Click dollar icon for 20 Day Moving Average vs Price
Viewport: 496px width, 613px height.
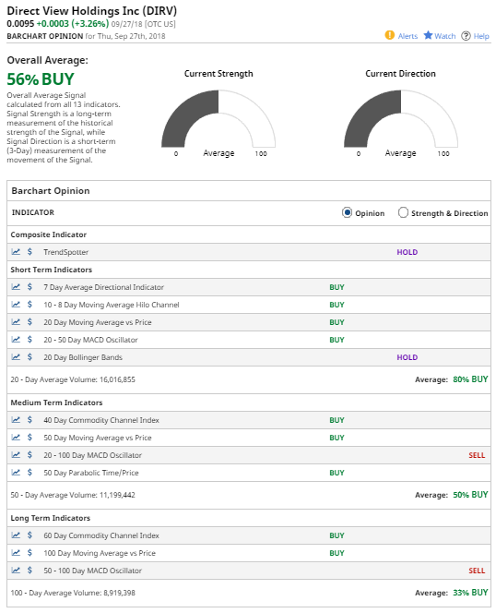coord(30,322)
